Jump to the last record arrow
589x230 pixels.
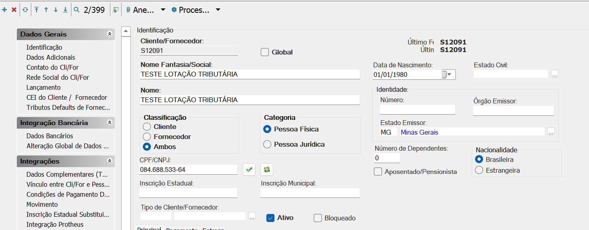tap(65, 10)
